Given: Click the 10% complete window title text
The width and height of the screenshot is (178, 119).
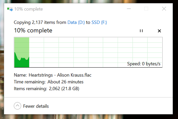Looking at the screenshot, I should click(28, 9).
